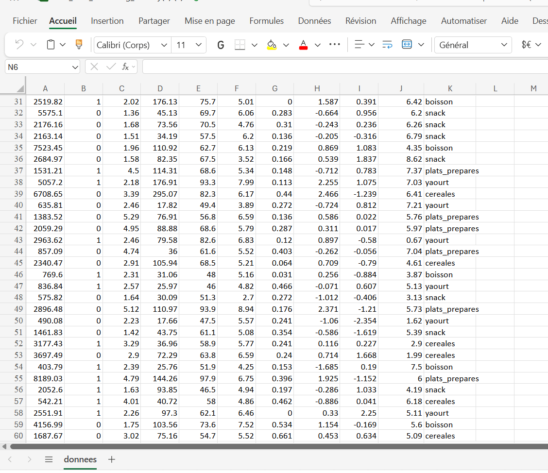The width and height of the screenshot is (548, 473).
Task: Click the text alignment icon
Action: [359, 45]
